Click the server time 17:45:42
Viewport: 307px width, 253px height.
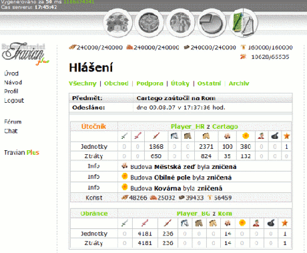click(46, 7)
